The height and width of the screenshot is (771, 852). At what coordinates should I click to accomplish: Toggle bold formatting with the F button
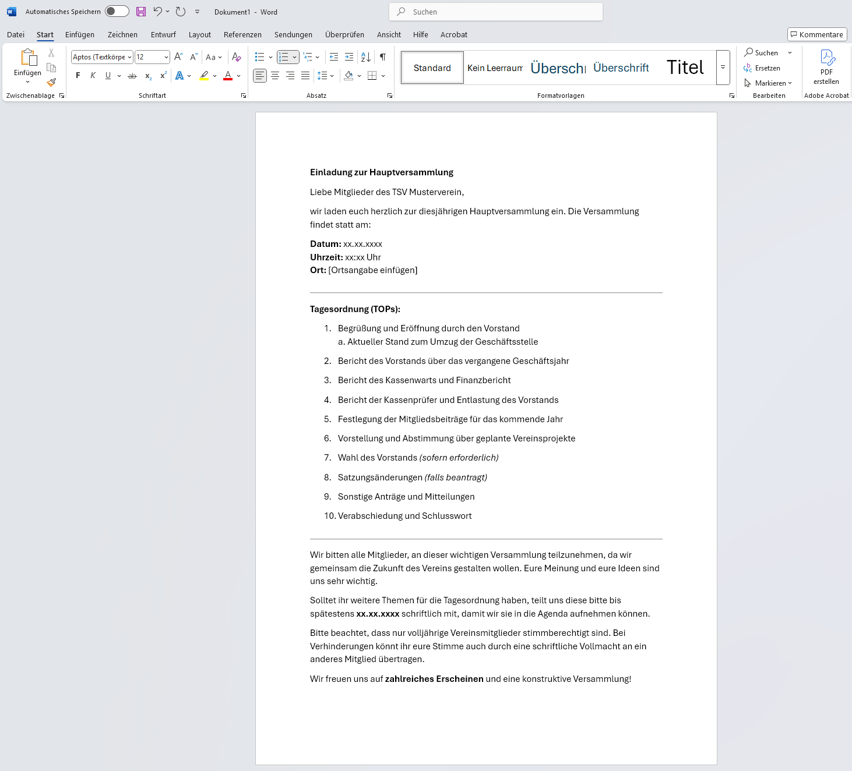(78, 76)
